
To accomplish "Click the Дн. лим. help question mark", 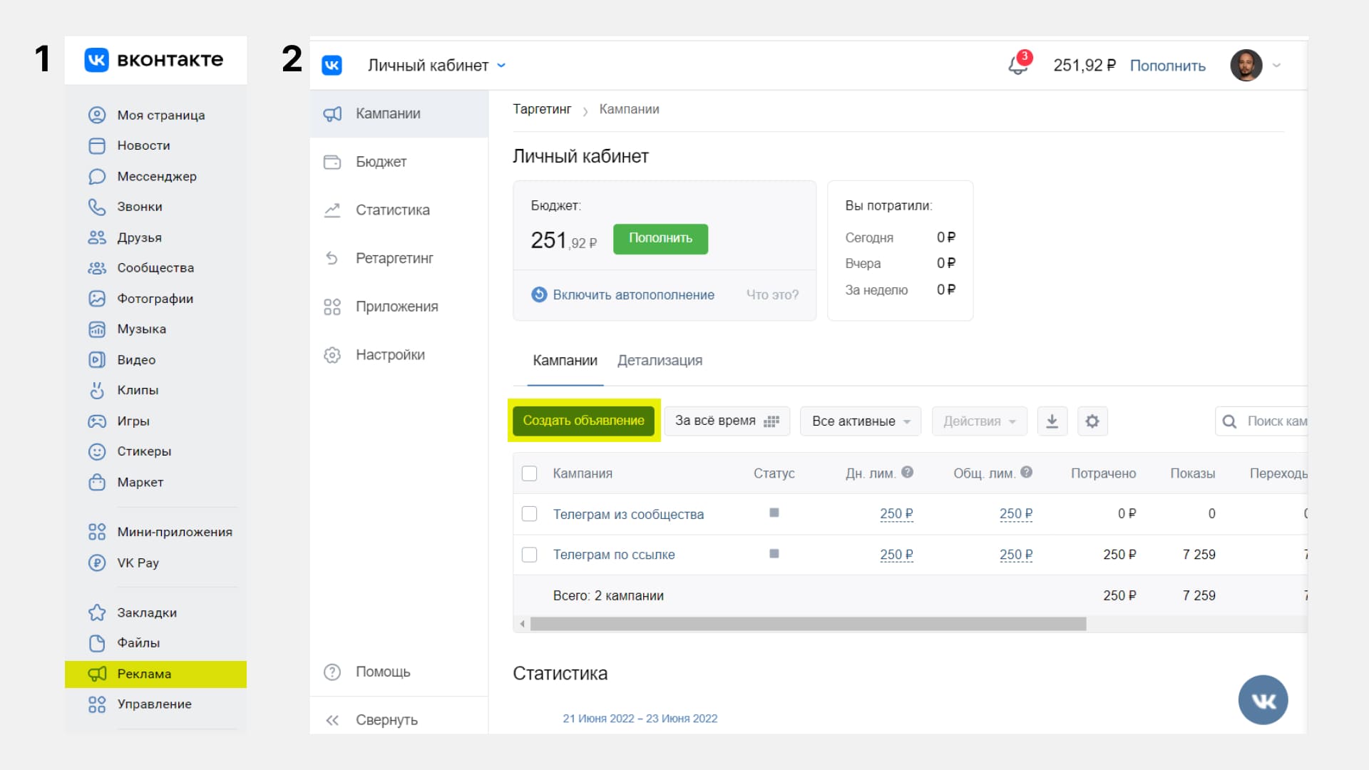I will coord(907,472).
